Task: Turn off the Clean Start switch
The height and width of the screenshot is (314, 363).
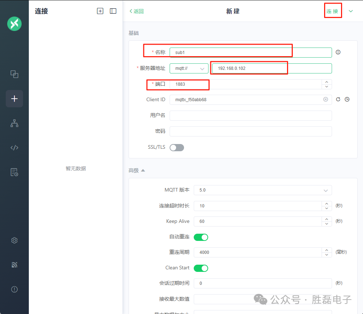Action: (201, 268)
